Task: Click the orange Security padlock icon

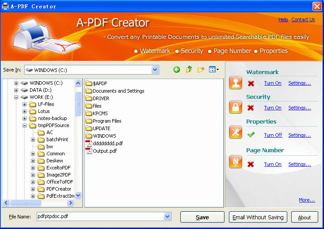Action: tap(236, 107)
